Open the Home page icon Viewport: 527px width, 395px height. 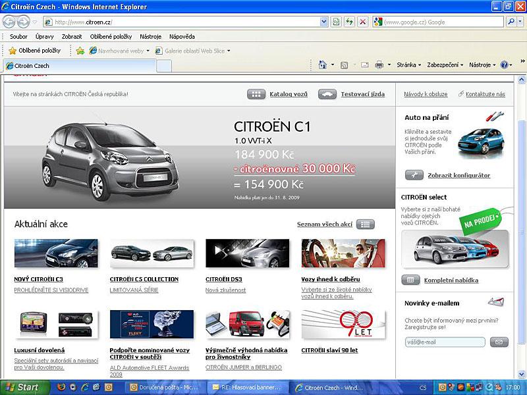(x=322, y=65)
